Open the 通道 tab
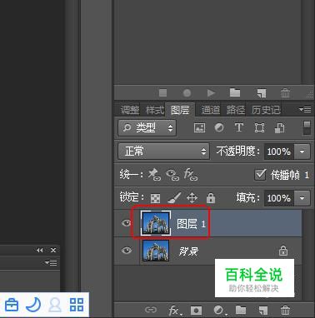This screenshot has width=315, height=318. (211, 110)
